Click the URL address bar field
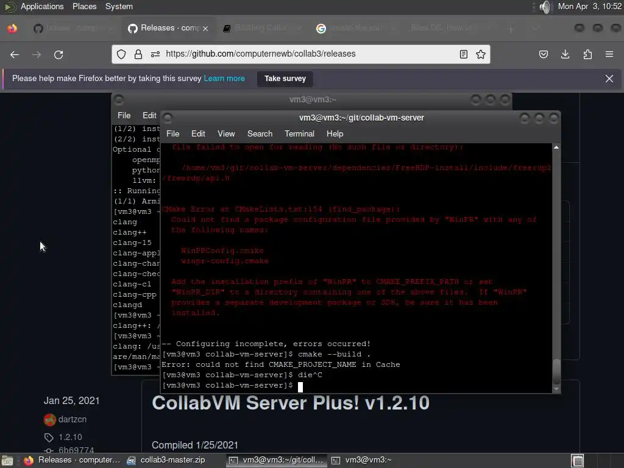The image size is (624, 468). [x=300, y=54]
